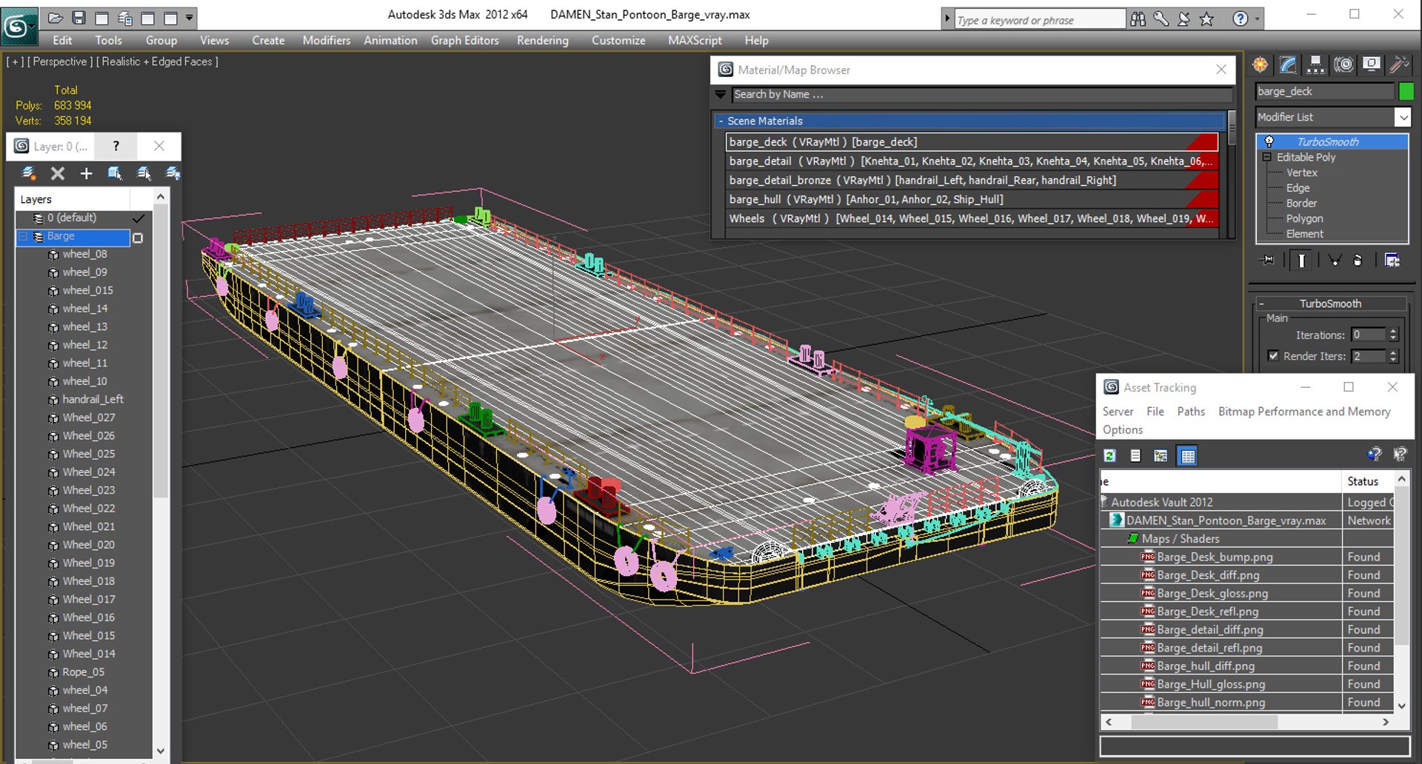Image resolution: width=1422 pixels, height=764 pixels.
Task: Collapse the Barge layer tree
Action: click(23, 237)
